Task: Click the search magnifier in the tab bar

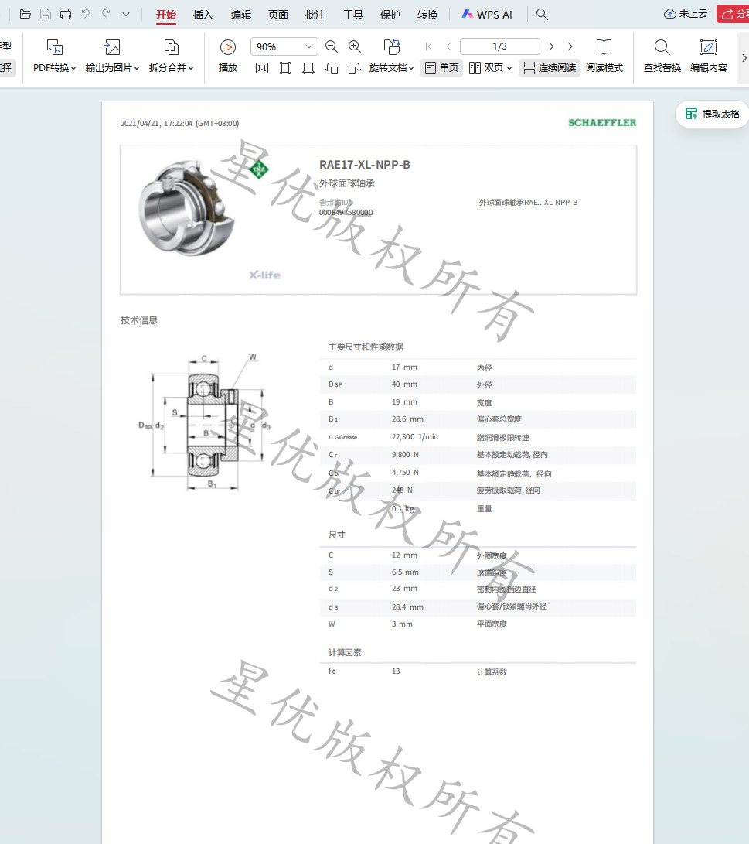Action: [x=542, y=15]
